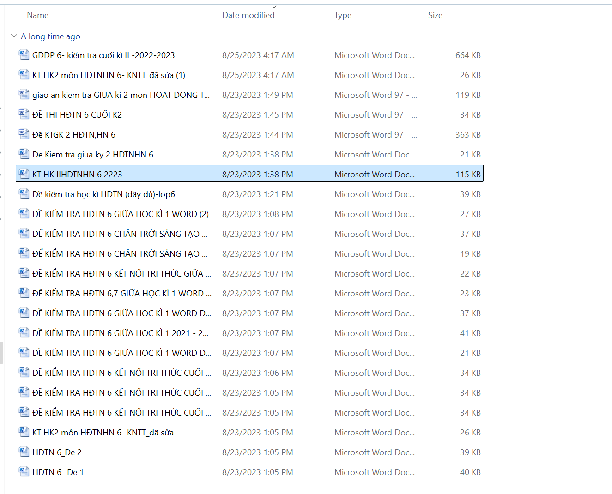
Task: Select the 21 KB "GIỮA HỌC KÌ 1 WORD Đ..." file name
Action: [122, 353]
